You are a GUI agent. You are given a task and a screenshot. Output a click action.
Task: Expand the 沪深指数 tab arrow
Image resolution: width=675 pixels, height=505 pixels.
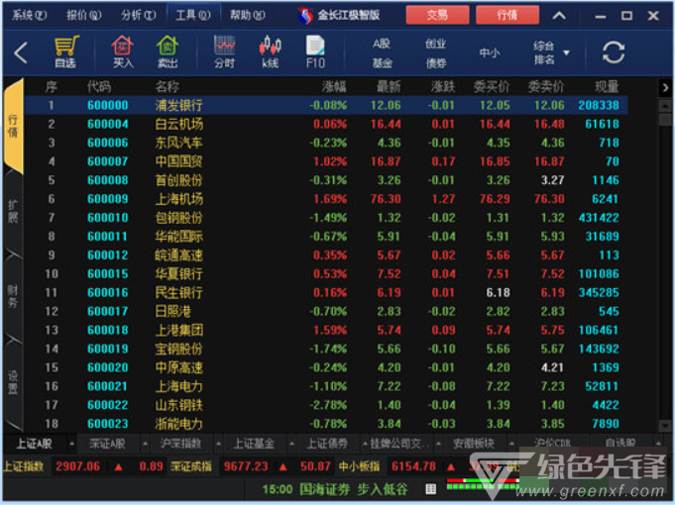tap(219, 443)
